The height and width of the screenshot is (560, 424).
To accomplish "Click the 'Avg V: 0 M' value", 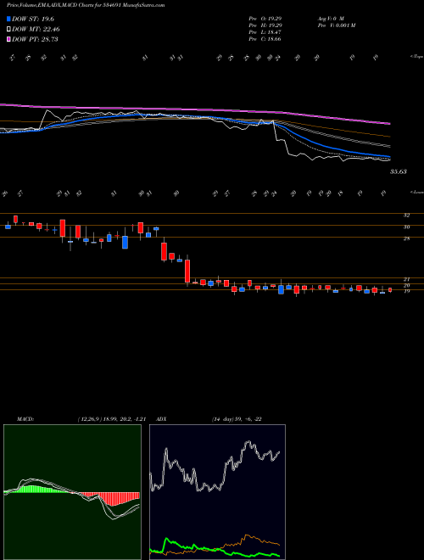I will pos(330,18).
